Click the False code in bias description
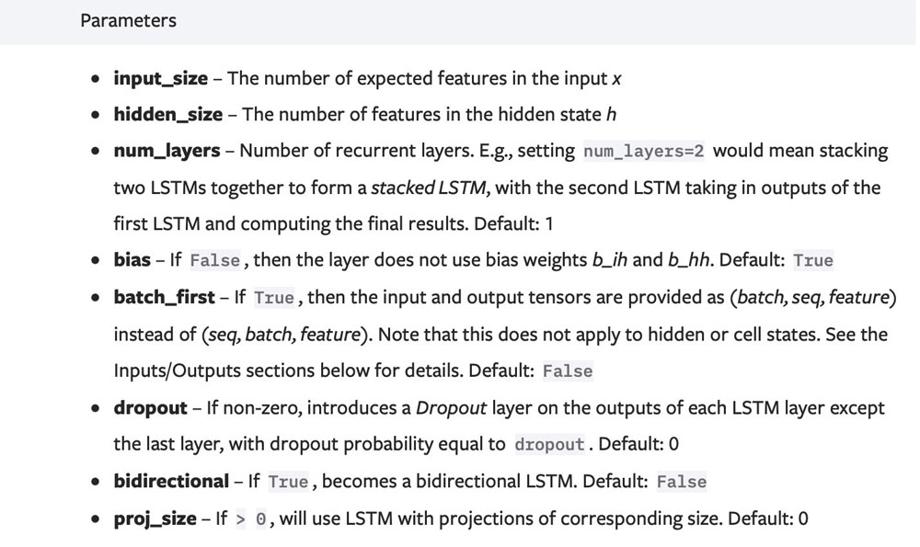 (214, 261)
